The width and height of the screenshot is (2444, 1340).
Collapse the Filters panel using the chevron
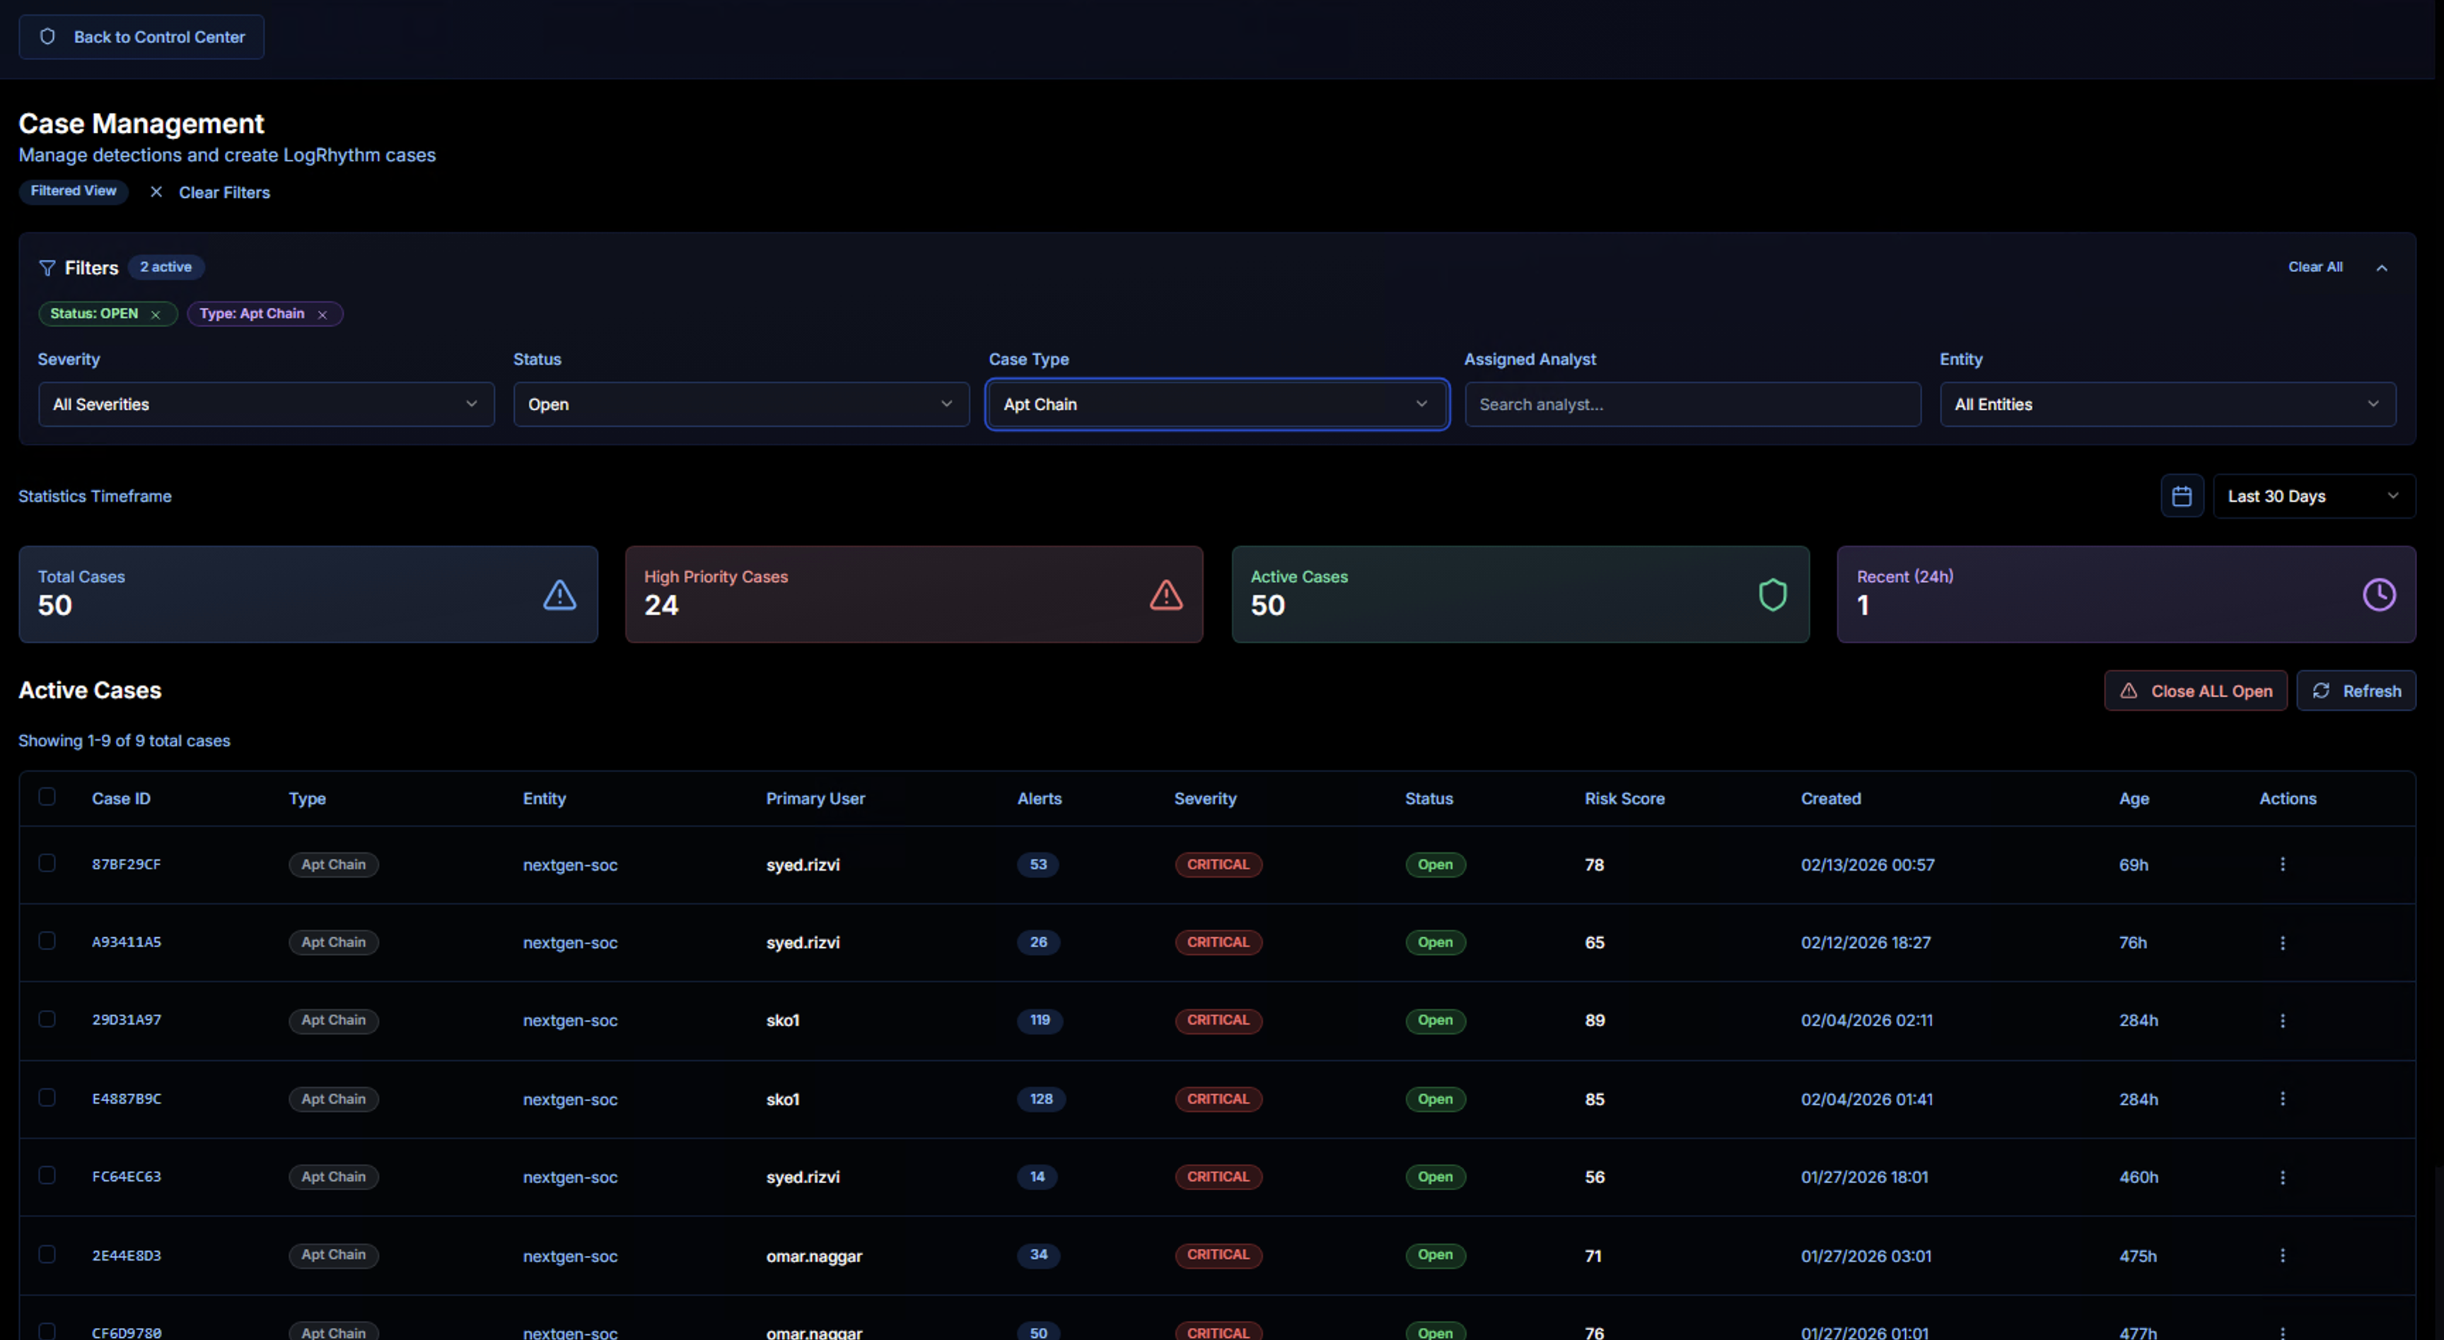pyautogui.click(x=2381, y=269)
